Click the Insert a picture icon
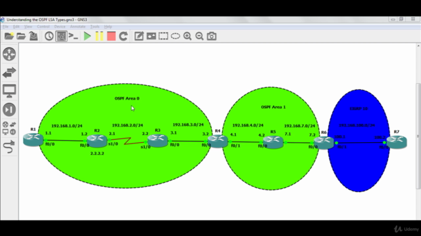The image size is (421, 236). click(151, 36)
